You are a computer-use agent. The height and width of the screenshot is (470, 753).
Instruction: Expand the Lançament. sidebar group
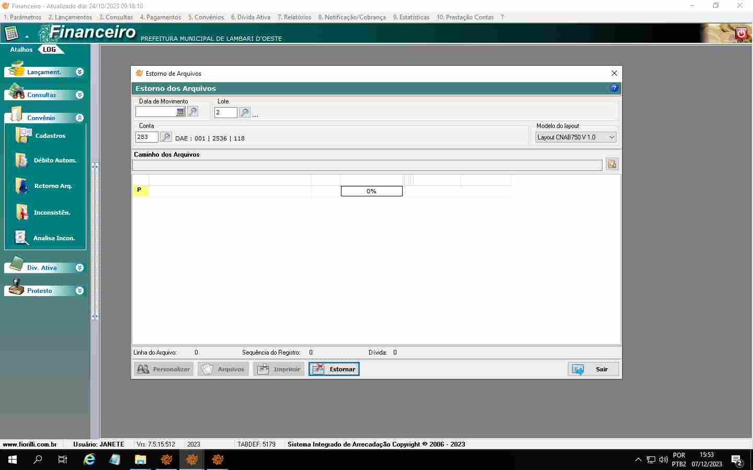pyautogui.click(x=79, y=72)
